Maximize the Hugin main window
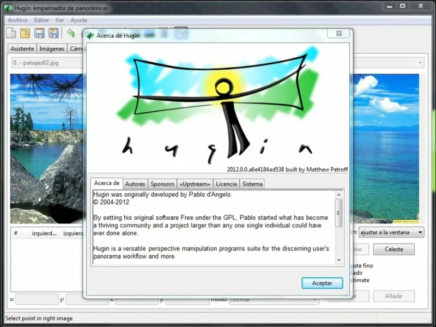This screenshot has height=327, width=436. 402,6
